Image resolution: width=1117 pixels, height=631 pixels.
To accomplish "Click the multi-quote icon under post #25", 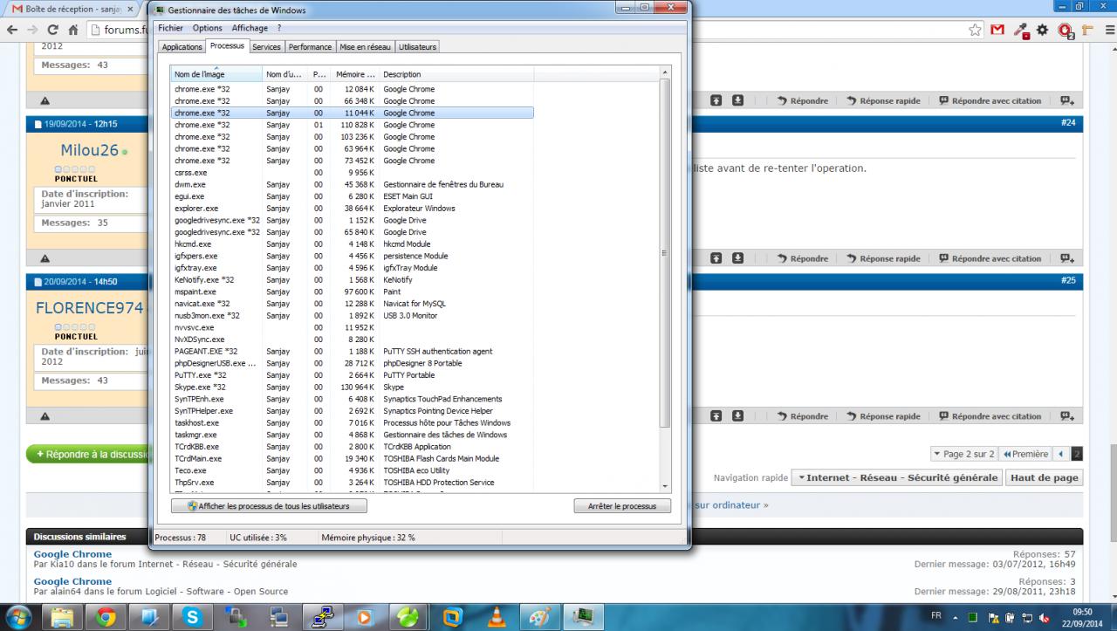I will click(x=1067, y=416).
